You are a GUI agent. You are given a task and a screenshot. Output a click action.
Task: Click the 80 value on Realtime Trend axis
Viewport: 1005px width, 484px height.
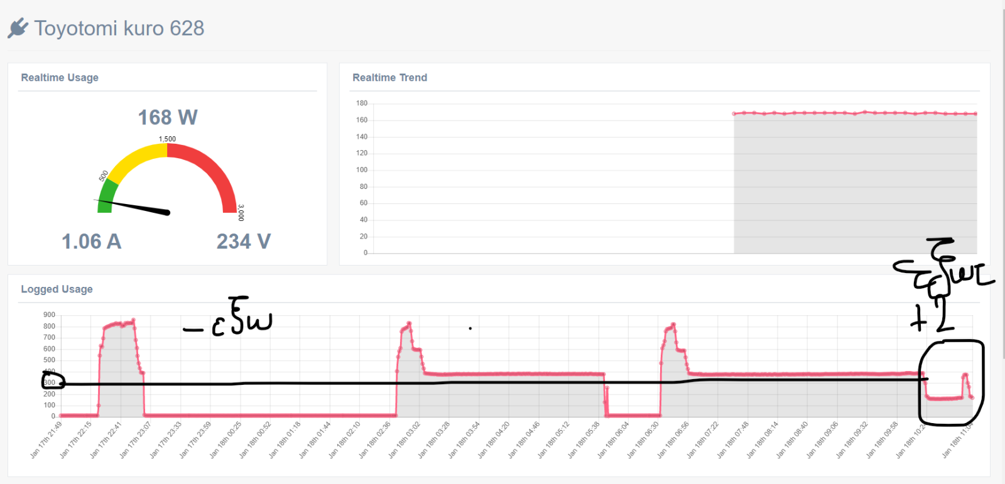coord(364,186)
